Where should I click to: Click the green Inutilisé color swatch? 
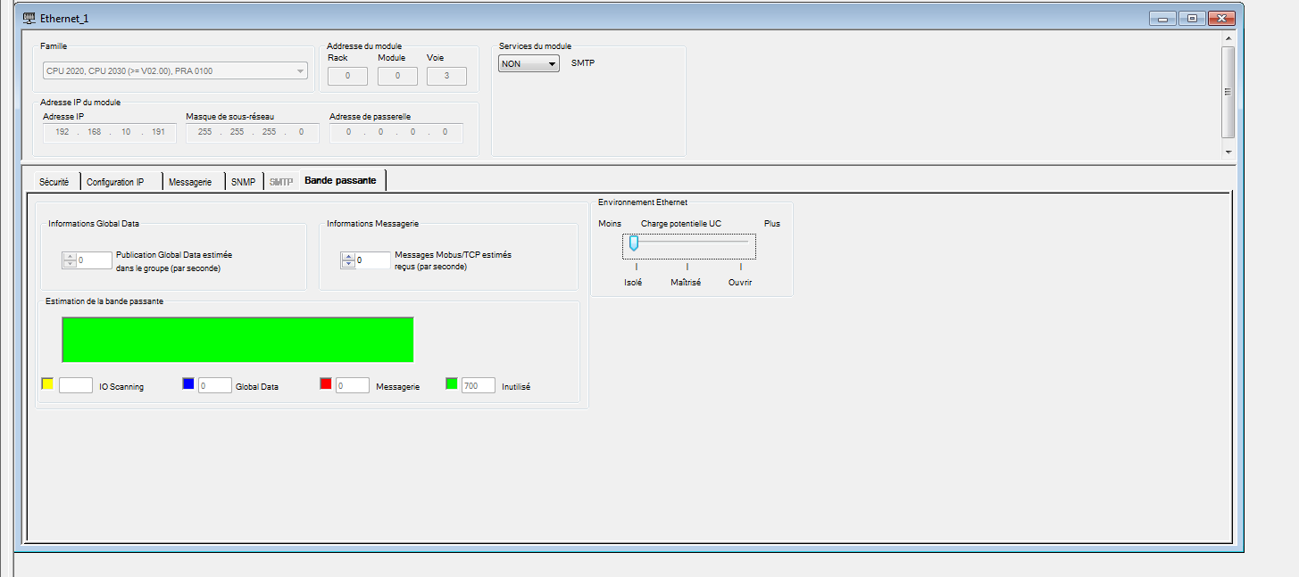(x=452, y=384)
